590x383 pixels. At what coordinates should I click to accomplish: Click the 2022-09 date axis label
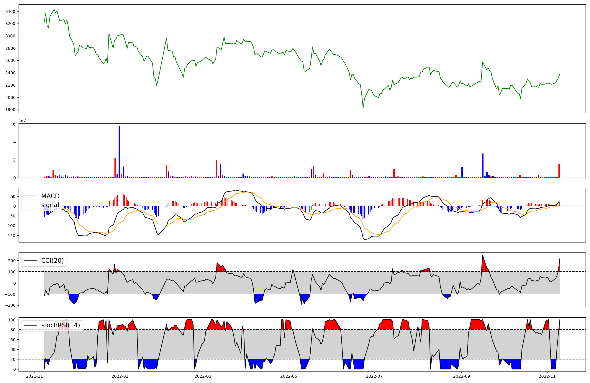coord(461,376)
